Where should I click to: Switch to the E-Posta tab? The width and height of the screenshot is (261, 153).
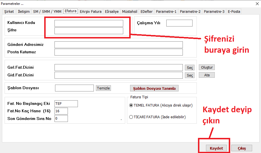click(x=234, y=12)
